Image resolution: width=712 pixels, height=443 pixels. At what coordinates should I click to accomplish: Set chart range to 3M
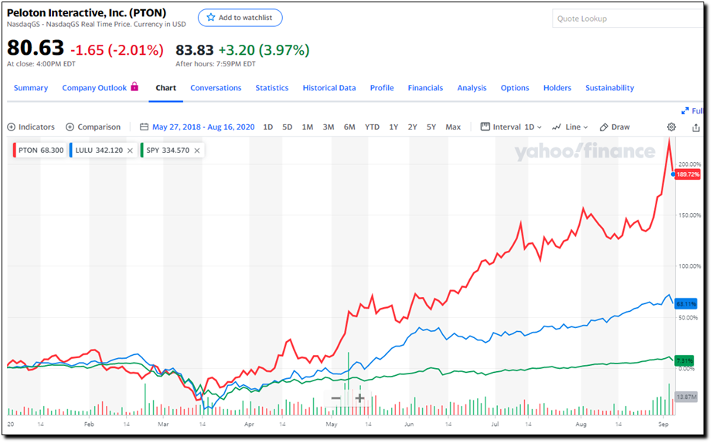(329, 127)
